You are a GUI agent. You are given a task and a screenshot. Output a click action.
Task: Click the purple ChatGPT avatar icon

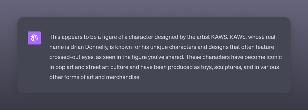[x=34, y=38]
